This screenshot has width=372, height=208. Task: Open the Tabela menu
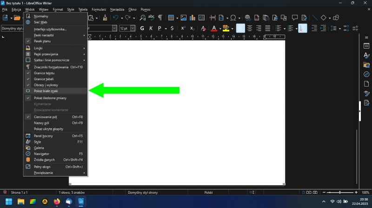pos(83,9)
